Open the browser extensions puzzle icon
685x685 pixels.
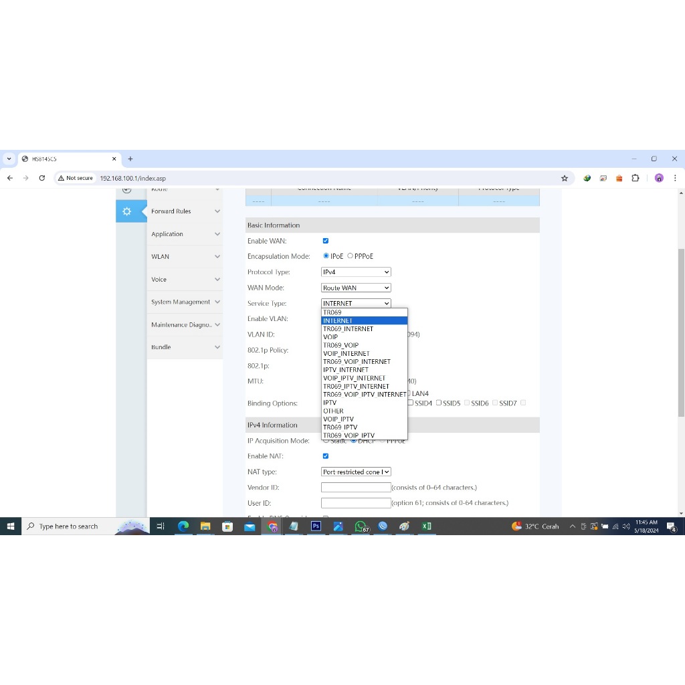click(x=635, y=178)
